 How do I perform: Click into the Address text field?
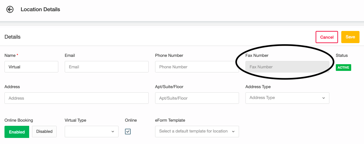pyautogui.click(x=76, y=98)
